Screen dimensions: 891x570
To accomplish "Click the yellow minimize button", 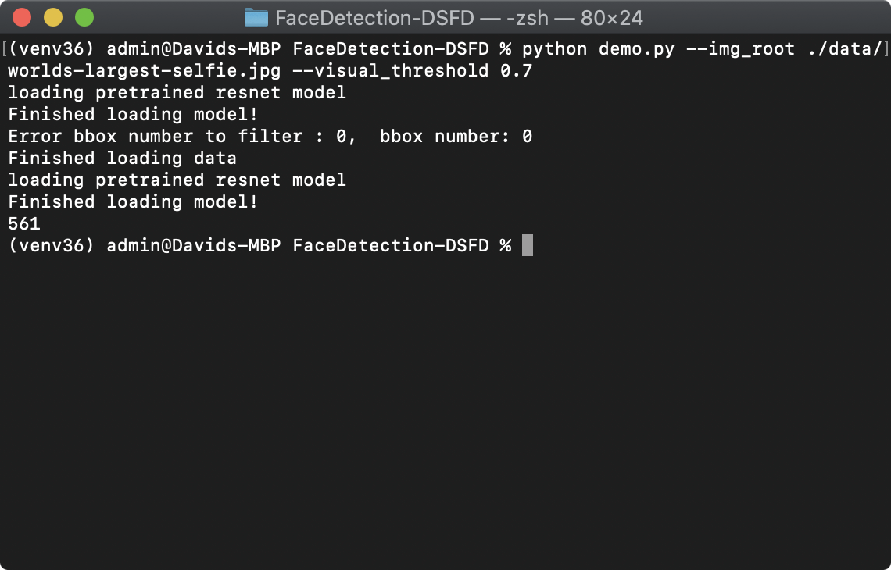I will click(52, 16).
